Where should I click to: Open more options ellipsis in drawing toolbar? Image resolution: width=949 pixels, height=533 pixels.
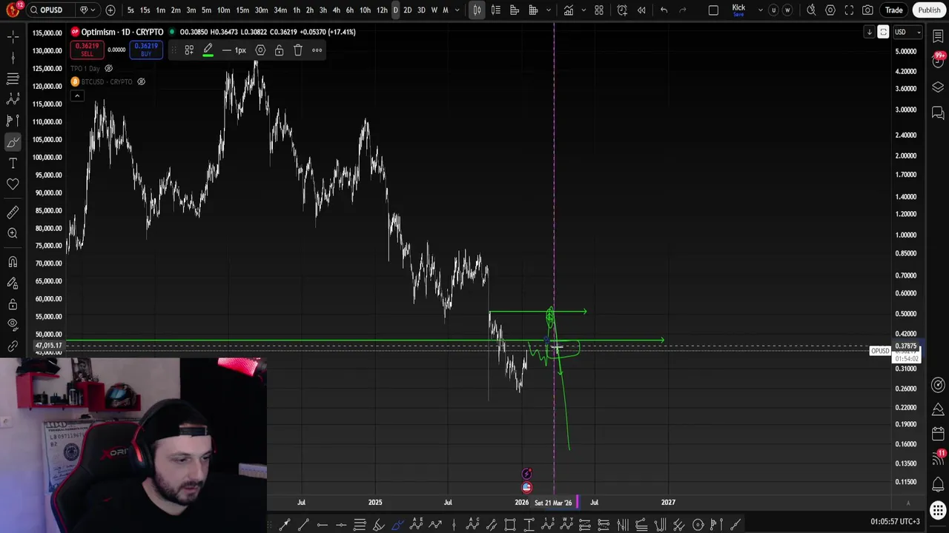pyautogui.click(x=317, y=50)
